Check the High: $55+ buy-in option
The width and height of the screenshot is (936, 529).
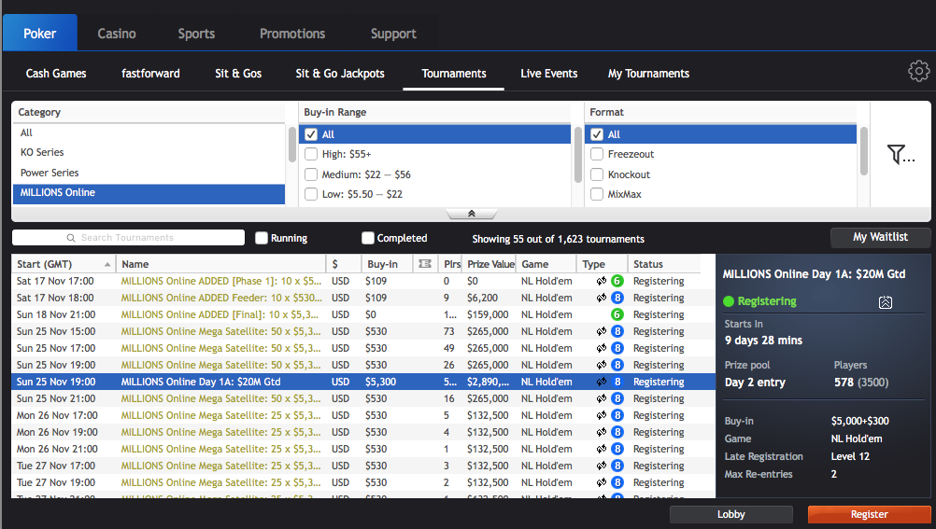point(311,154)
